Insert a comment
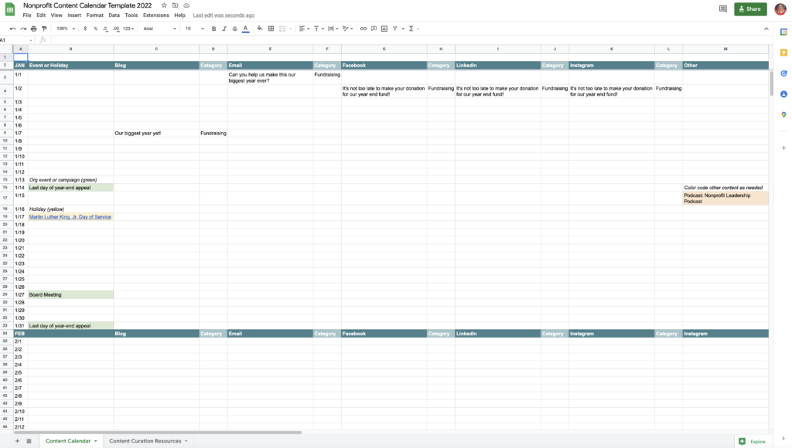 click(x=374, y=29)
